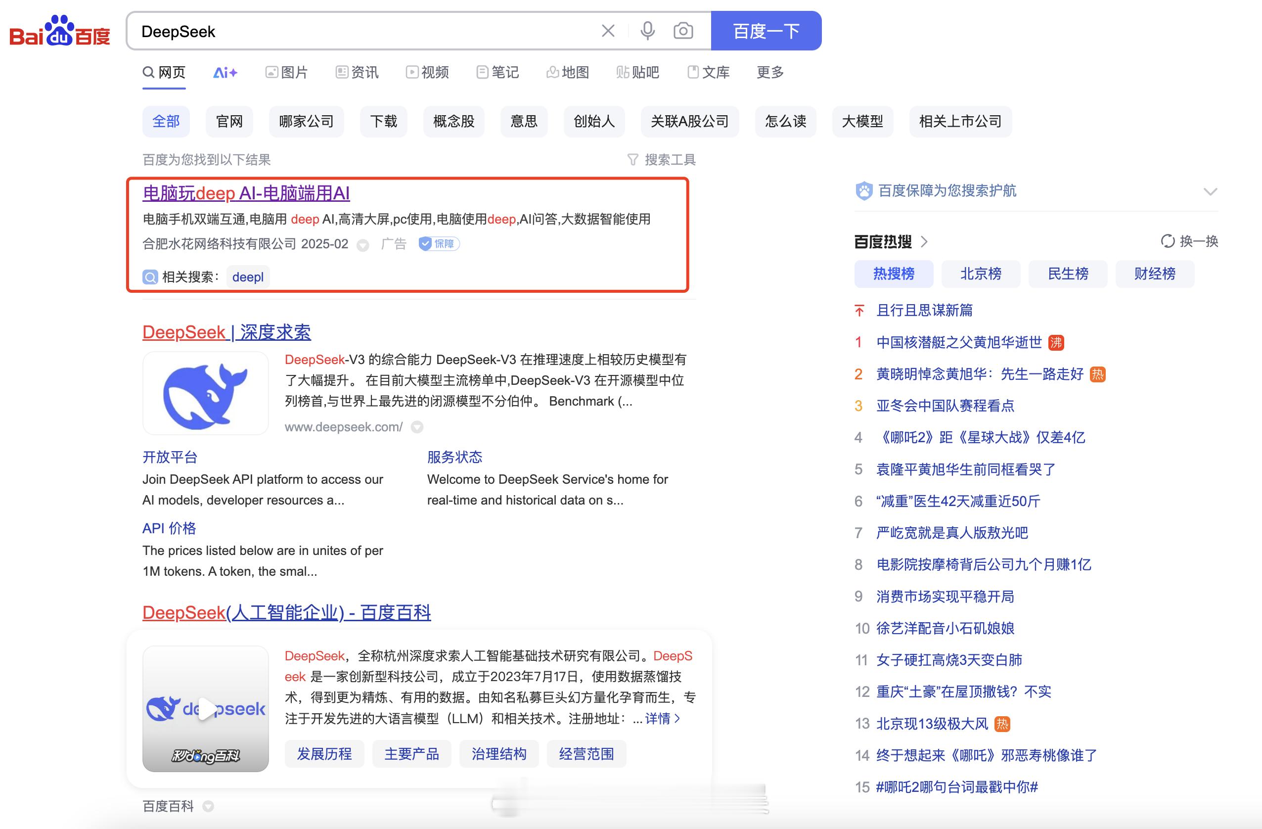Open hot search #哪吒2哪句台词最戳中你#
Image resolution: width=1262 pixels, height=829 pixels.
point(956,787)
